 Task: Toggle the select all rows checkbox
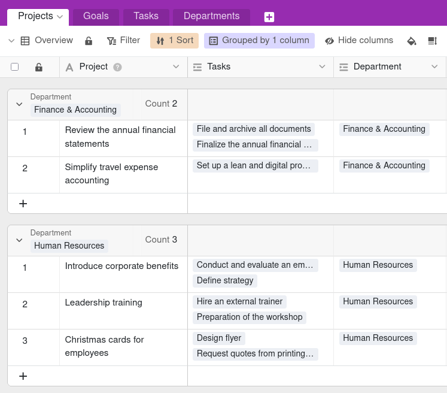click(x=15, y=67)
